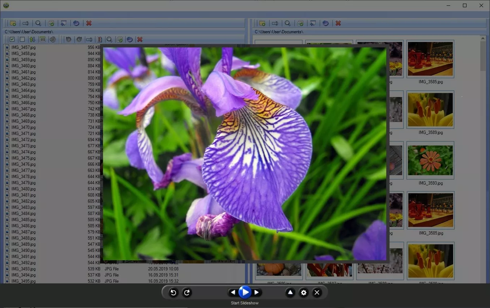The image size is (490, 308).
Task: Click the add folder icon in the right toolbar
Action: pos(262,23)
